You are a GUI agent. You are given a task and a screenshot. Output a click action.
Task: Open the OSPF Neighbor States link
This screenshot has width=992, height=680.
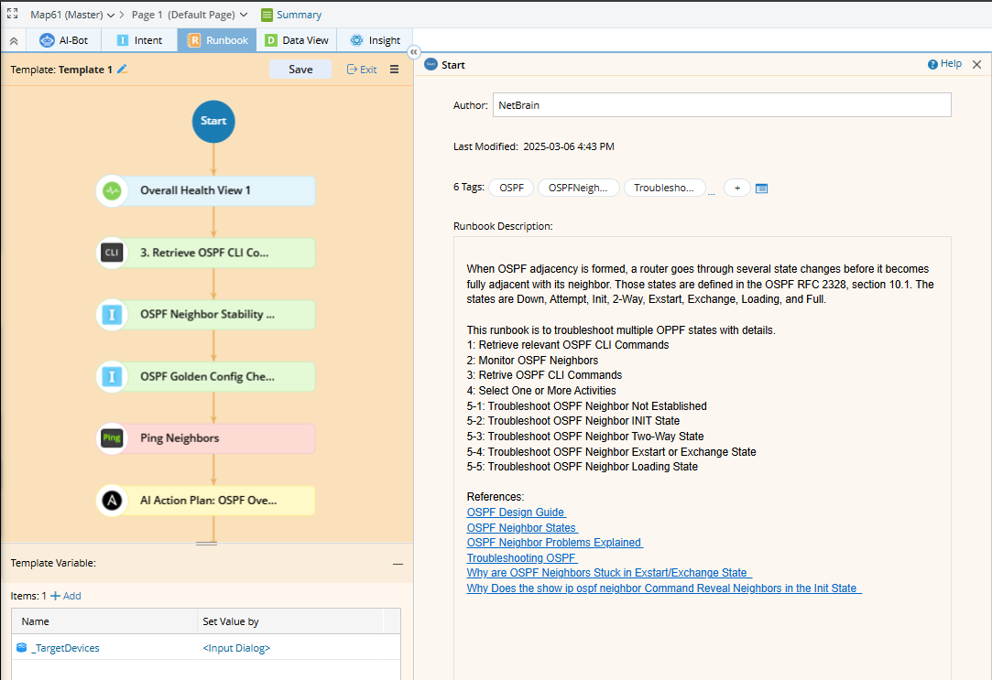point(523,528)
